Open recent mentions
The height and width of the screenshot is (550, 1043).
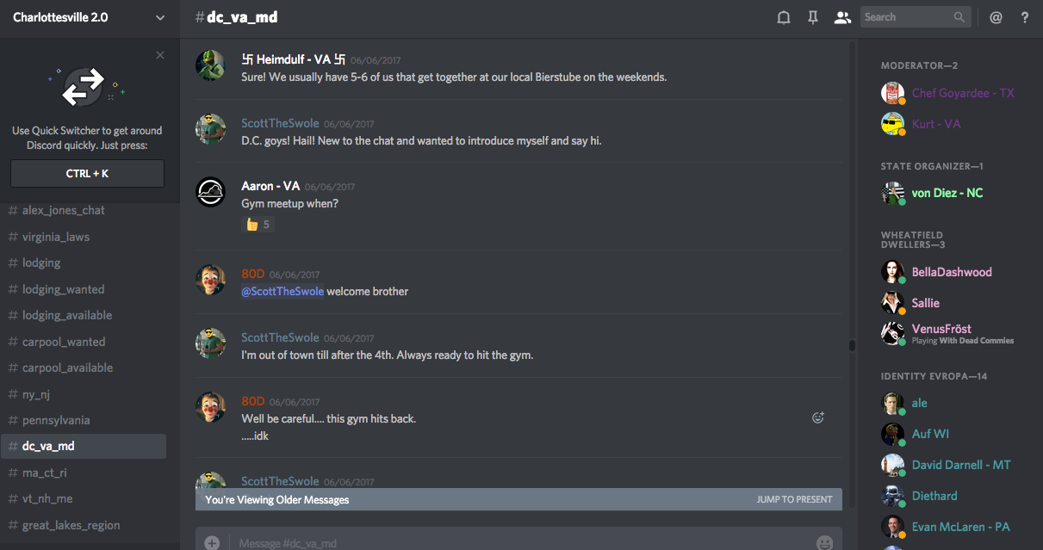996,17
